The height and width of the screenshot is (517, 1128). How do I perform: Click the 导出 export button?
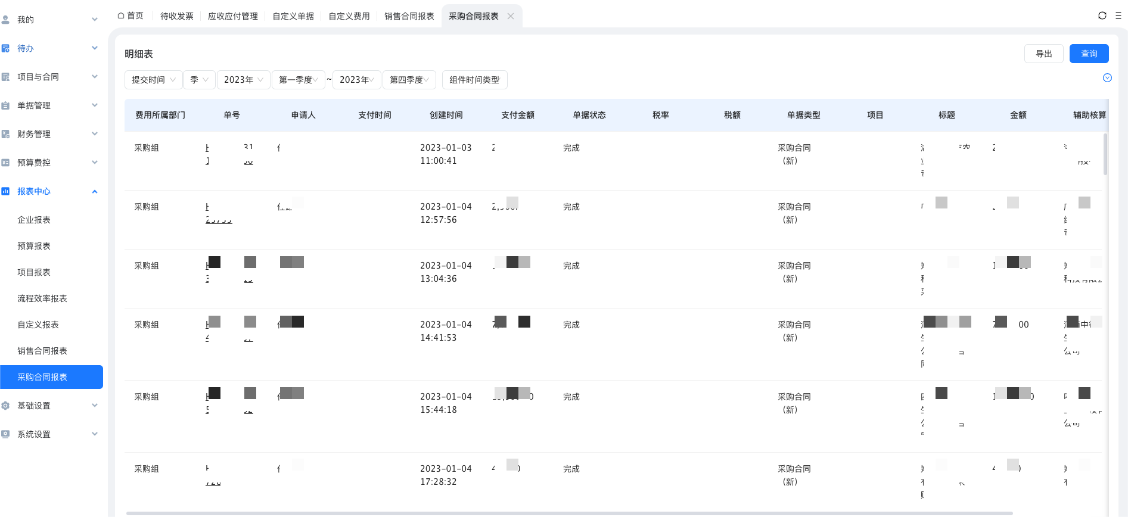click(1043, 54)
